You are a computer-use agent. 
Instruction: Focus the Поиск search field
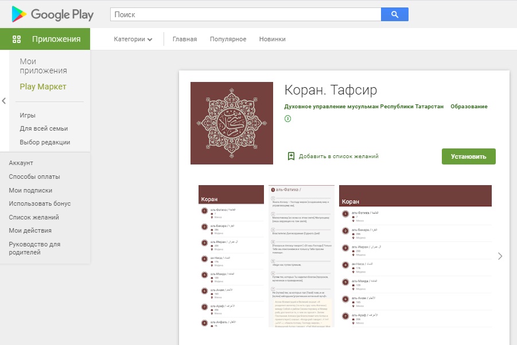click(246, 14)
